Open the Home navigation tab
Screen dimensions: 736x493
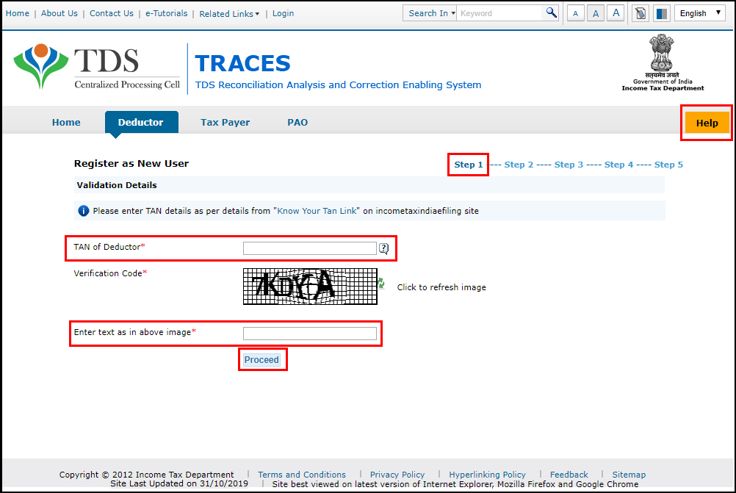(x=66, y=122)
